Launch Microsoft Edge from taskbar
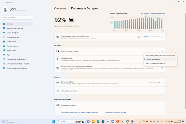The image size is (186, 124). click(98, 121)
